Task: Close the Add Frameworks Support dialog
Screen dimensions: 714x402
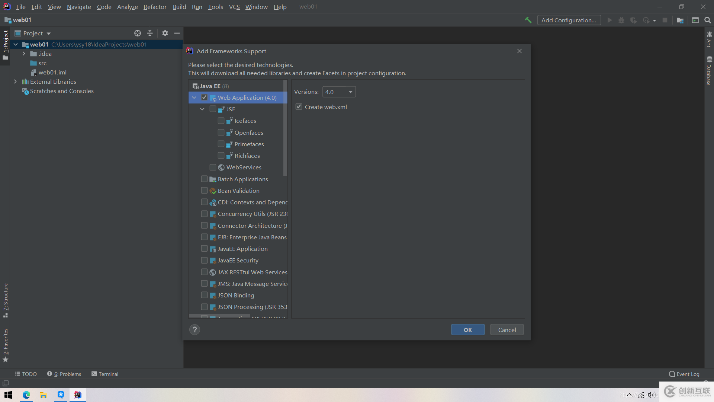Action: [520, 51]
